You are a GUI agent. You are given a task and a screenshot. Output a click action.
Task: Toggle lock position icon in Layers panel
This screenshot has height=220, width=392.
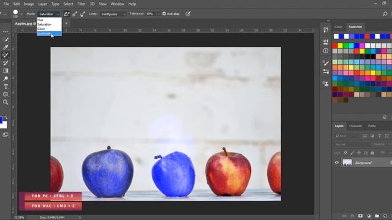(359, 153)
